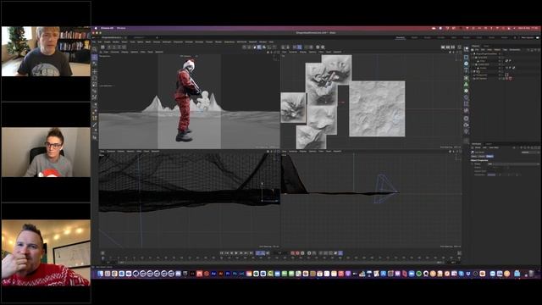The width and height of the screenshot is (542, 305).
Task: Open After Effects from the Dock
Action: 213,274
